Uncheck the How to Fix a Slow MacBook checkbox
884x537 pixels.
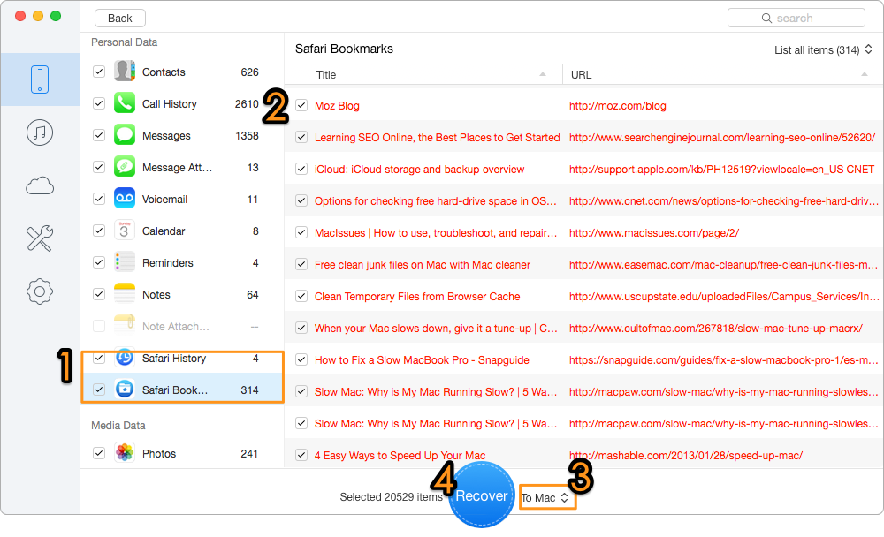[301, 360]
